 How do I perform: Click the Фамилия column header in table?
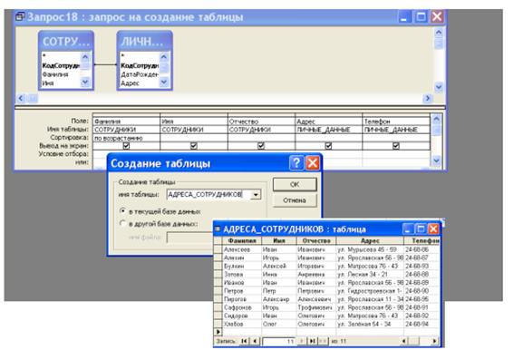click(x=242, y=241)
